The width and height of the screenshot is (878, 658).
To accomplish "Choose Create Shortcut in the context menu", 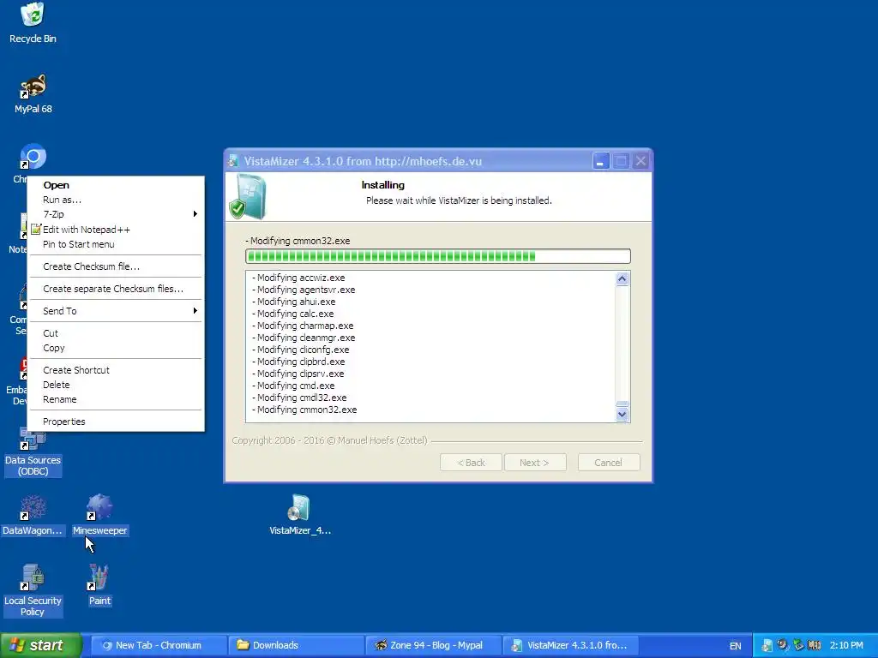I will pos(116,370).
